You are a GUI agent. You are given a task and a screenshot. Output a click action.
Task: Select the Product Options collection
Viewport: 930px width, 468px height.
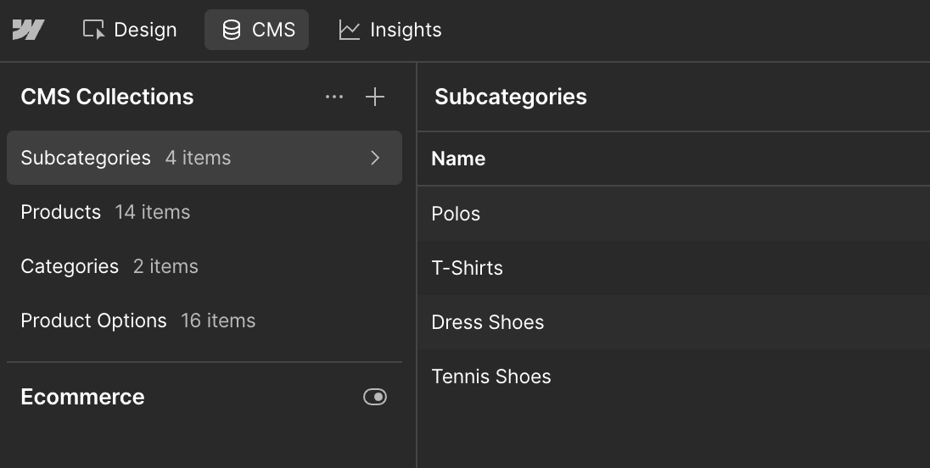coord(137,320)
